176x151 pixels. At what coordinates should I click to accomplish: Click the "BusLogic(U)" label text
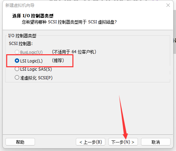tap(31, 52)
